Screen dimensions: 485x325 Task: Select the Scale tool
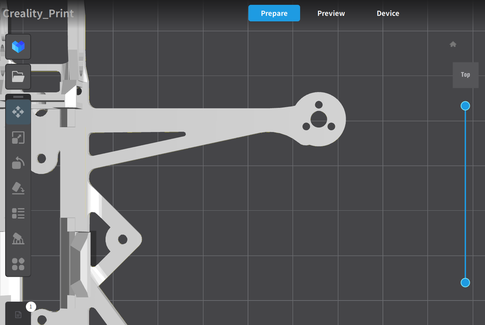click(18, 138)
